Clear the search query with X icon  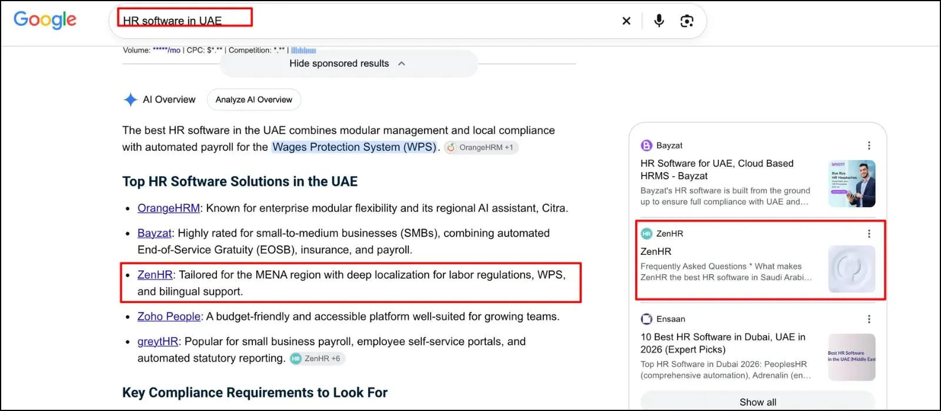[626, 21]
